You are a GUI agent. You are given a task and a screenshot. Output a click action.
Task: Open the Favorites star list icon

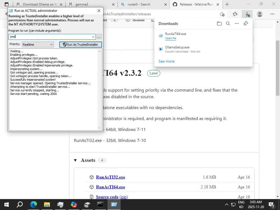click(x=235, y=14)
